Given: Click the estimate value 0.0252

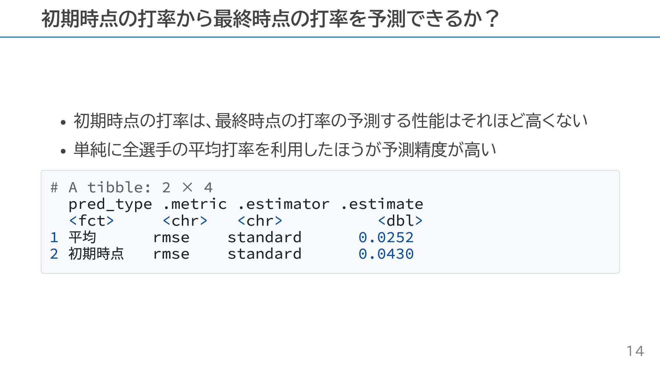Looking at the screenshot, I should click(386, 237).
